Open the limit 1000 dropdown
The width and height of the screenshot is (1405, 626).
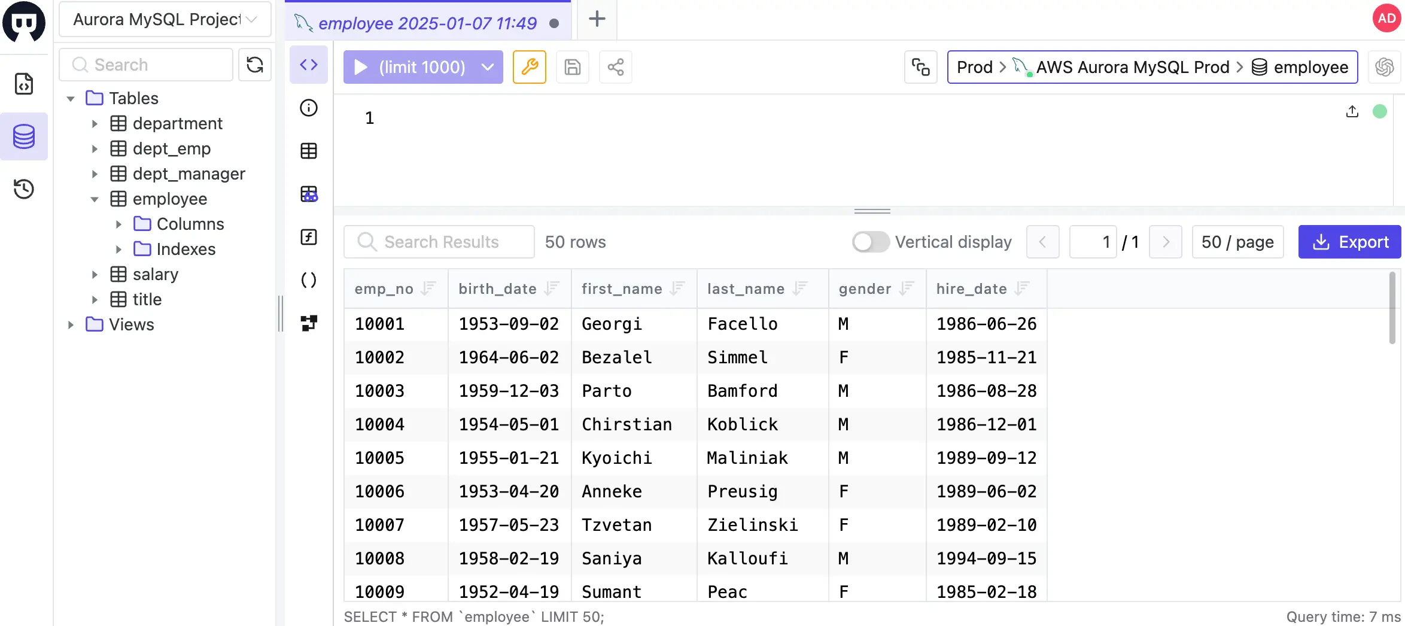coord(486,67)
